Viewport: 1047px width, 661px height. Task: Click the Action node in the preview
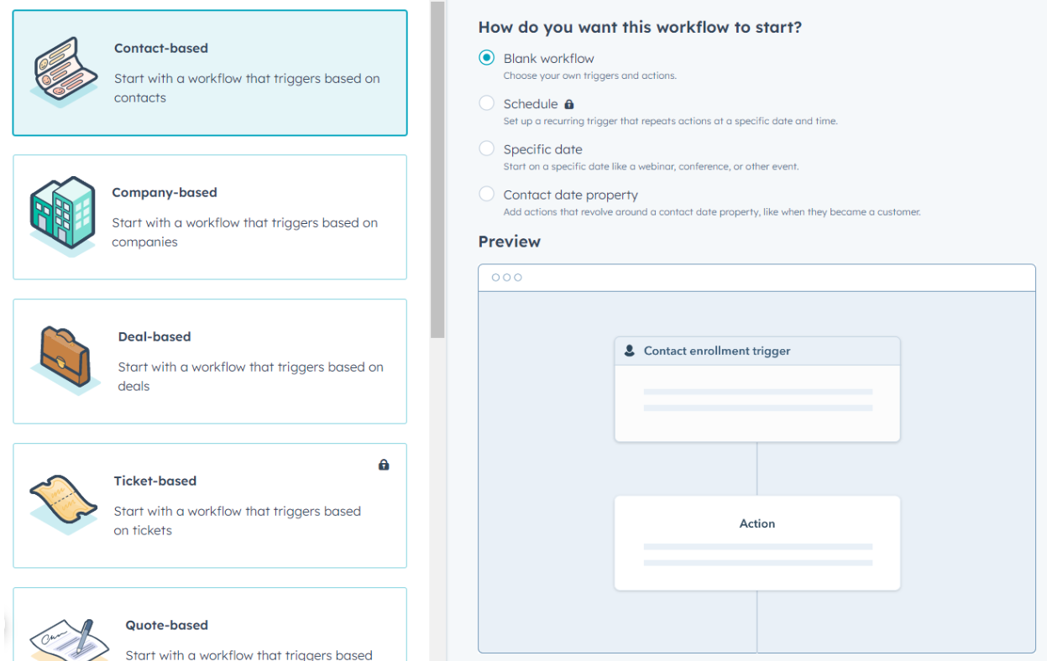[x=756, y=541]
